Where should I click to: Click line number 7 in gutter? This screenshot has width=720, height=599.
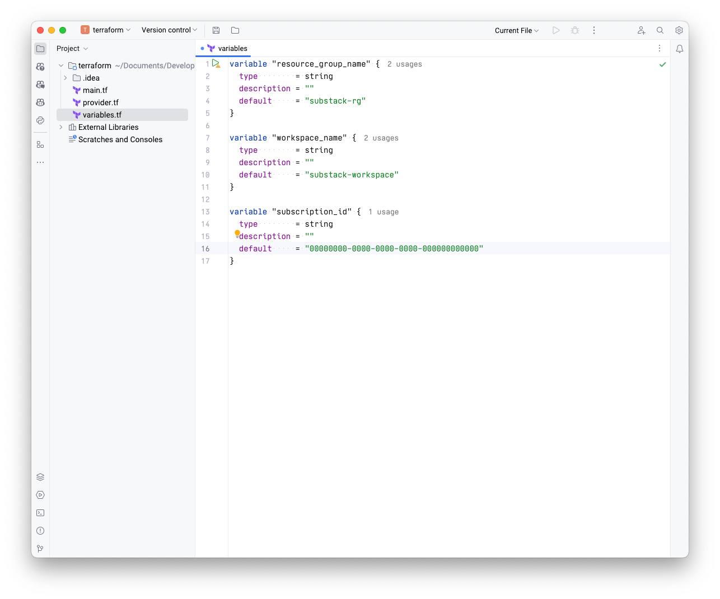208,138
